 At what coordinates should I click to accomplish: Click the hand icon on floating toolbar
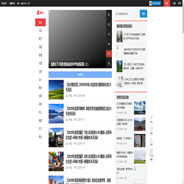pos(151,140)
